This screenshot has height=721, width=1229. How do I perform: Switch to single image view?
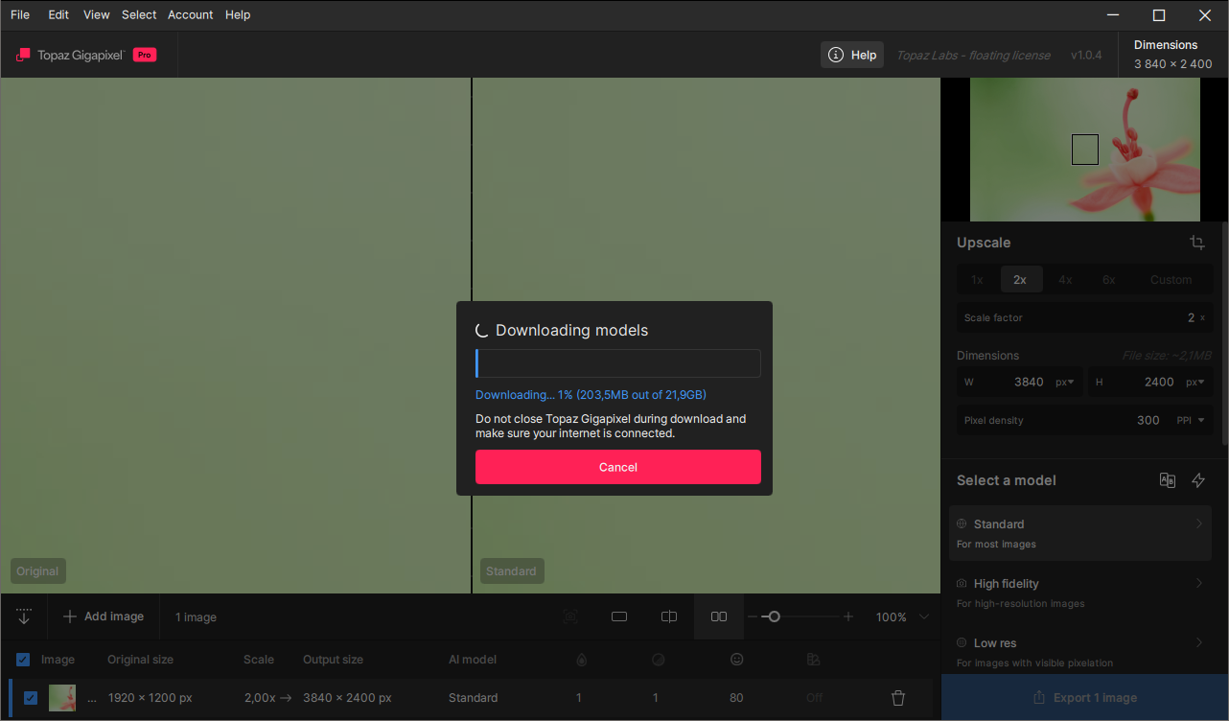pyautogui.click(x=619, y=616)
